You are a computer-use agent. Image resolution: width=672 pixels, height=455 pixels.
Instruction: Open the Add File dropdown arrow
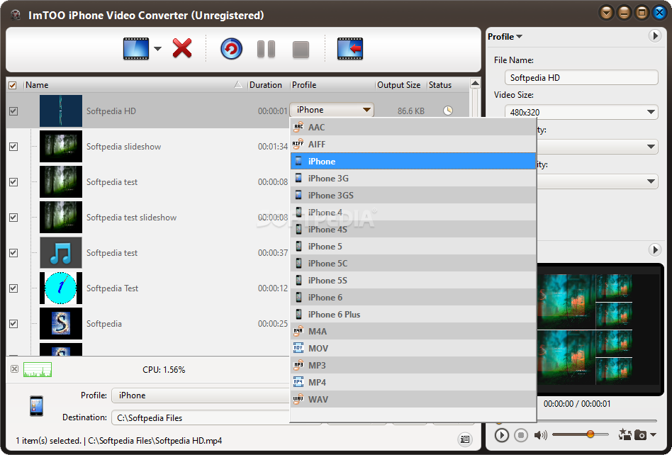[x=157, y=48]
